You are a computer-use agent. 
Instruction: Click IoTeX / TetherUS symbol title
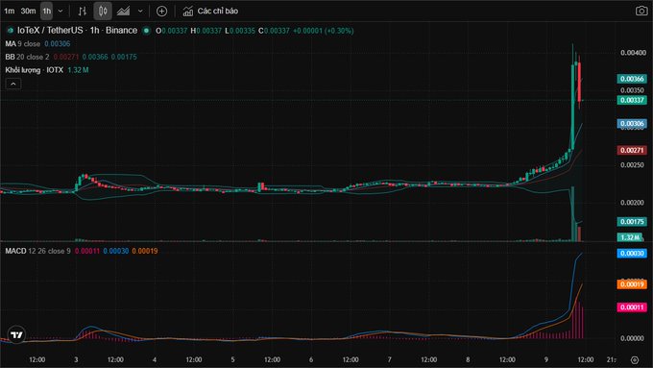point(78,31)
